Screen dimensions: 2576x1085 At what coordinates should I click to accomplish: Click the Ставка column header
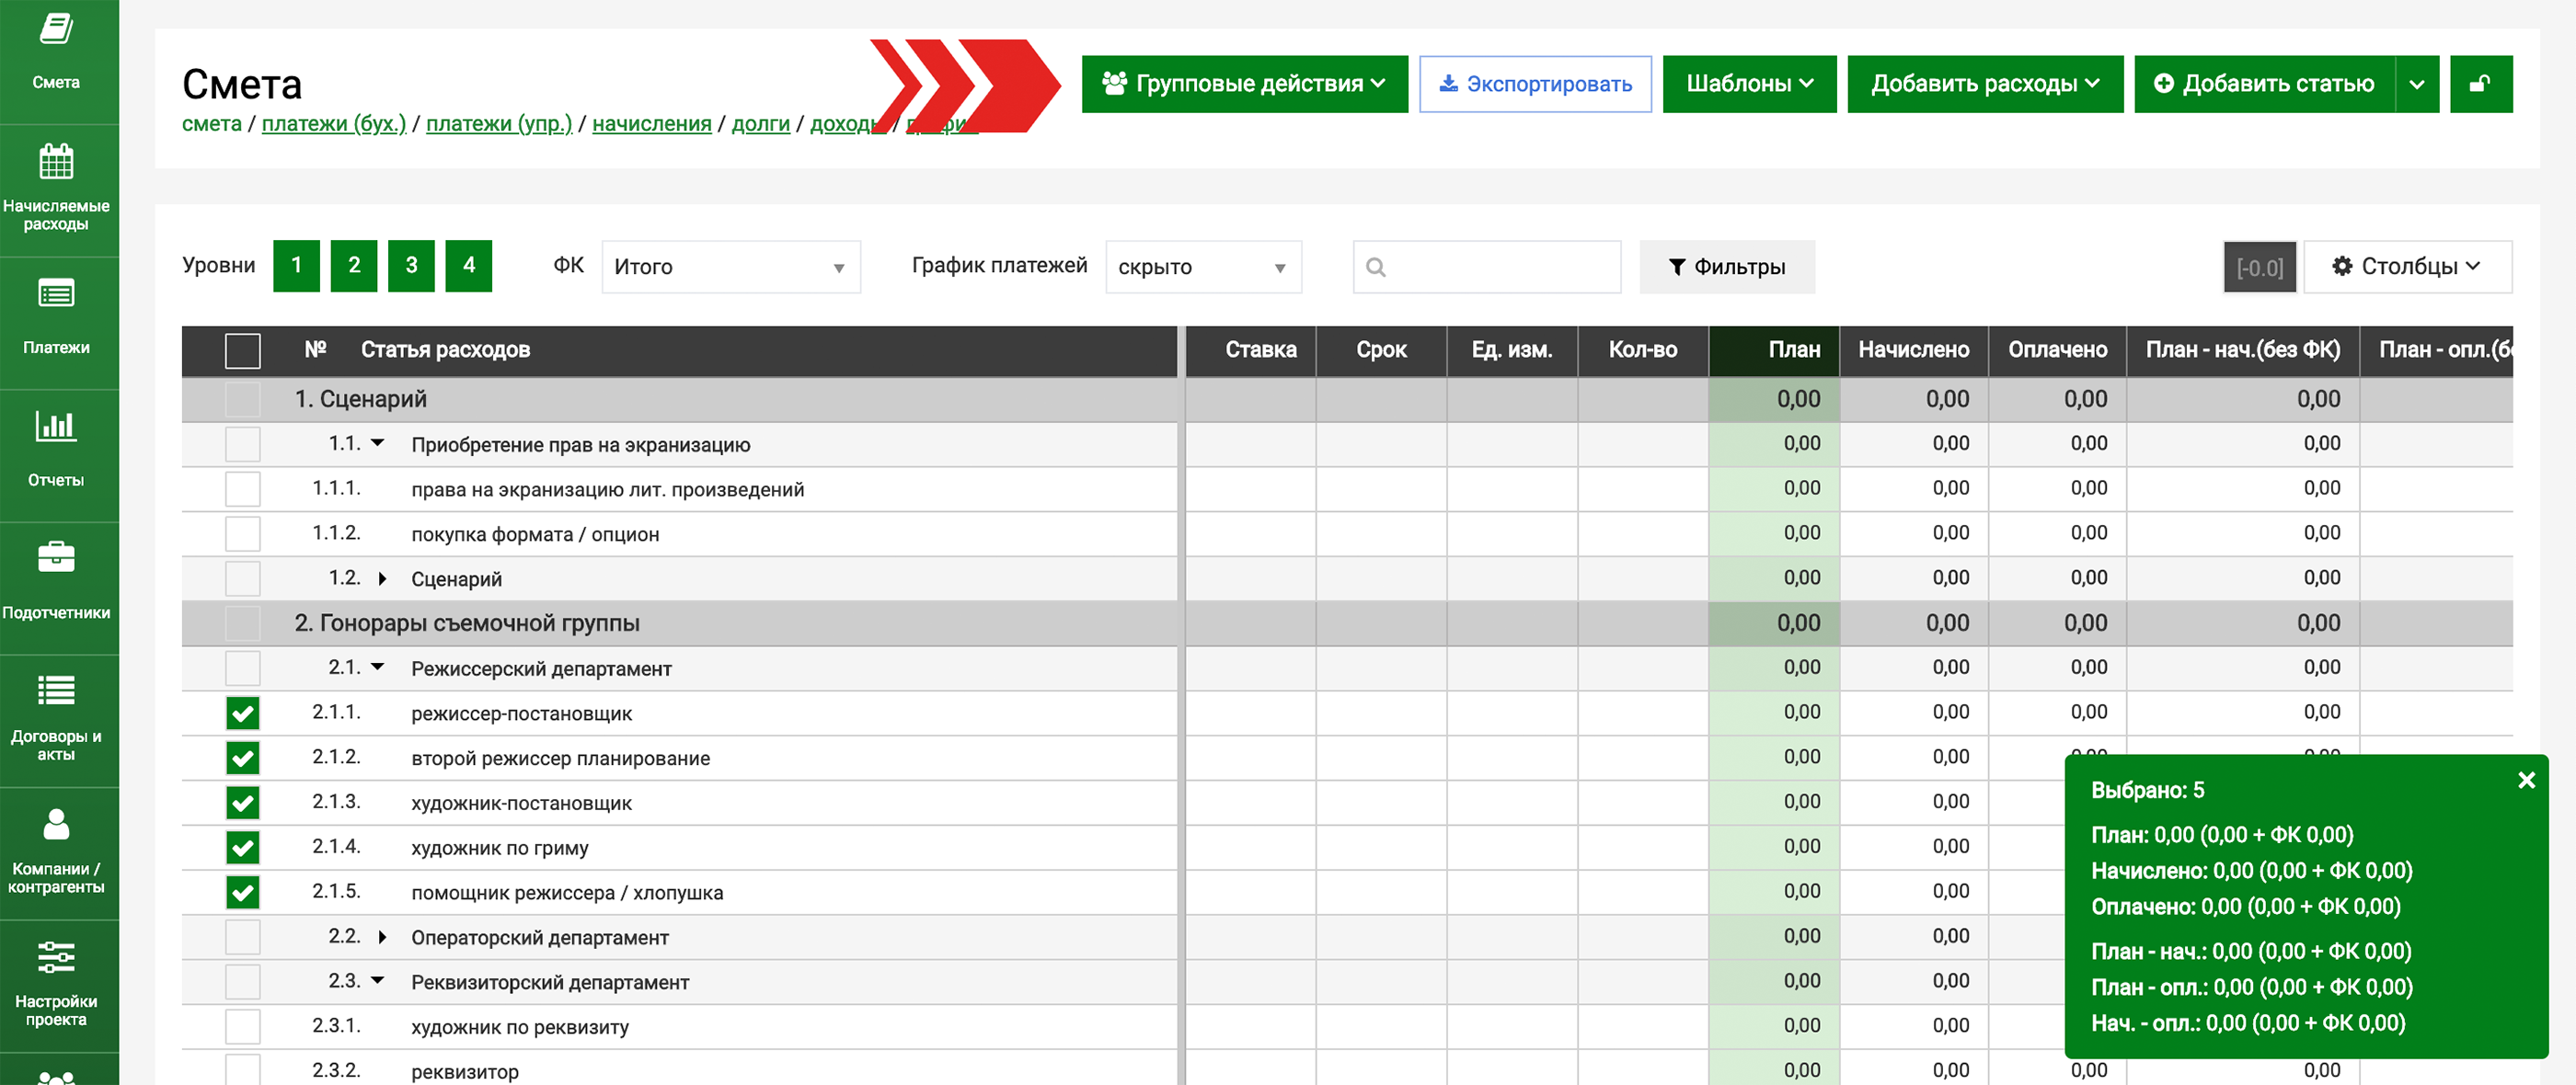point(1251,350)
